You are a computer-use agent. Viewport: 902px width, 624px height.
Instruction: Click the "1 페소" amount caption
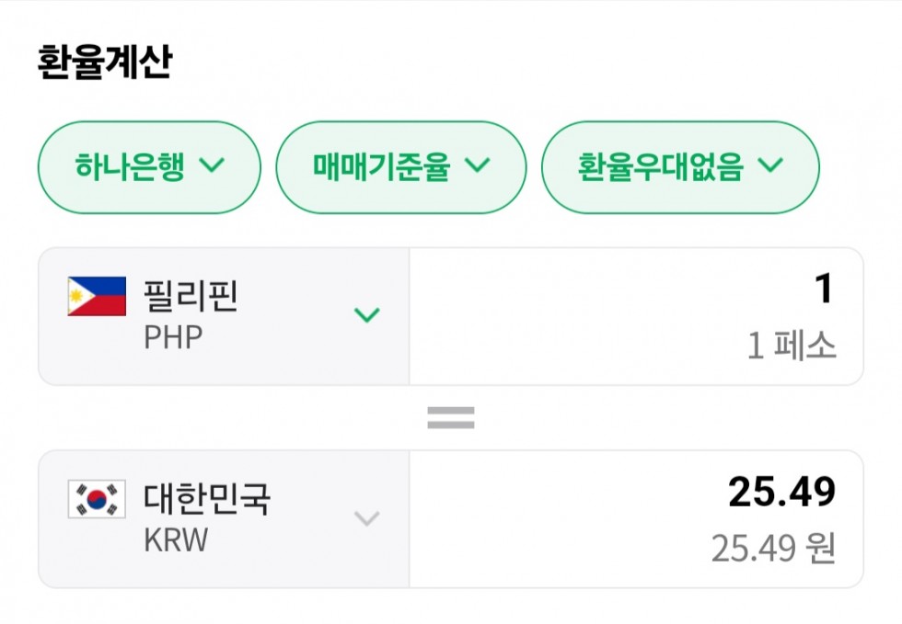[x=792, y=346]
